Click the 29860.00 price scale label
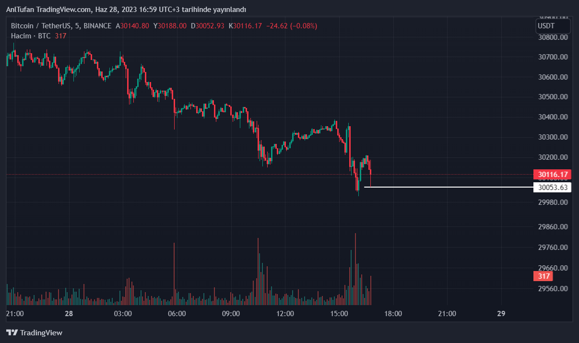The width and height of the screenshot is (579, 343). coord(554,227)
